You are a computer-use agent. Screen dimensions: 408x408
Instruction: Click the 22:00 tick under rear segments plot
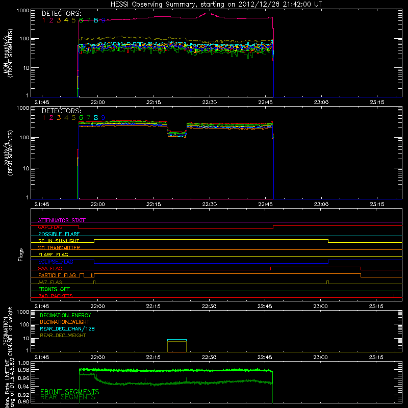97,205
